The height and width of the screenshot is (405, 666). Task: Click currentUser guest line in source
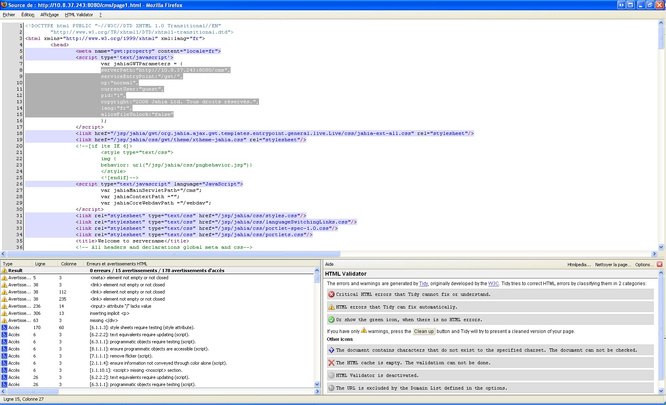(x=132, y=89)
